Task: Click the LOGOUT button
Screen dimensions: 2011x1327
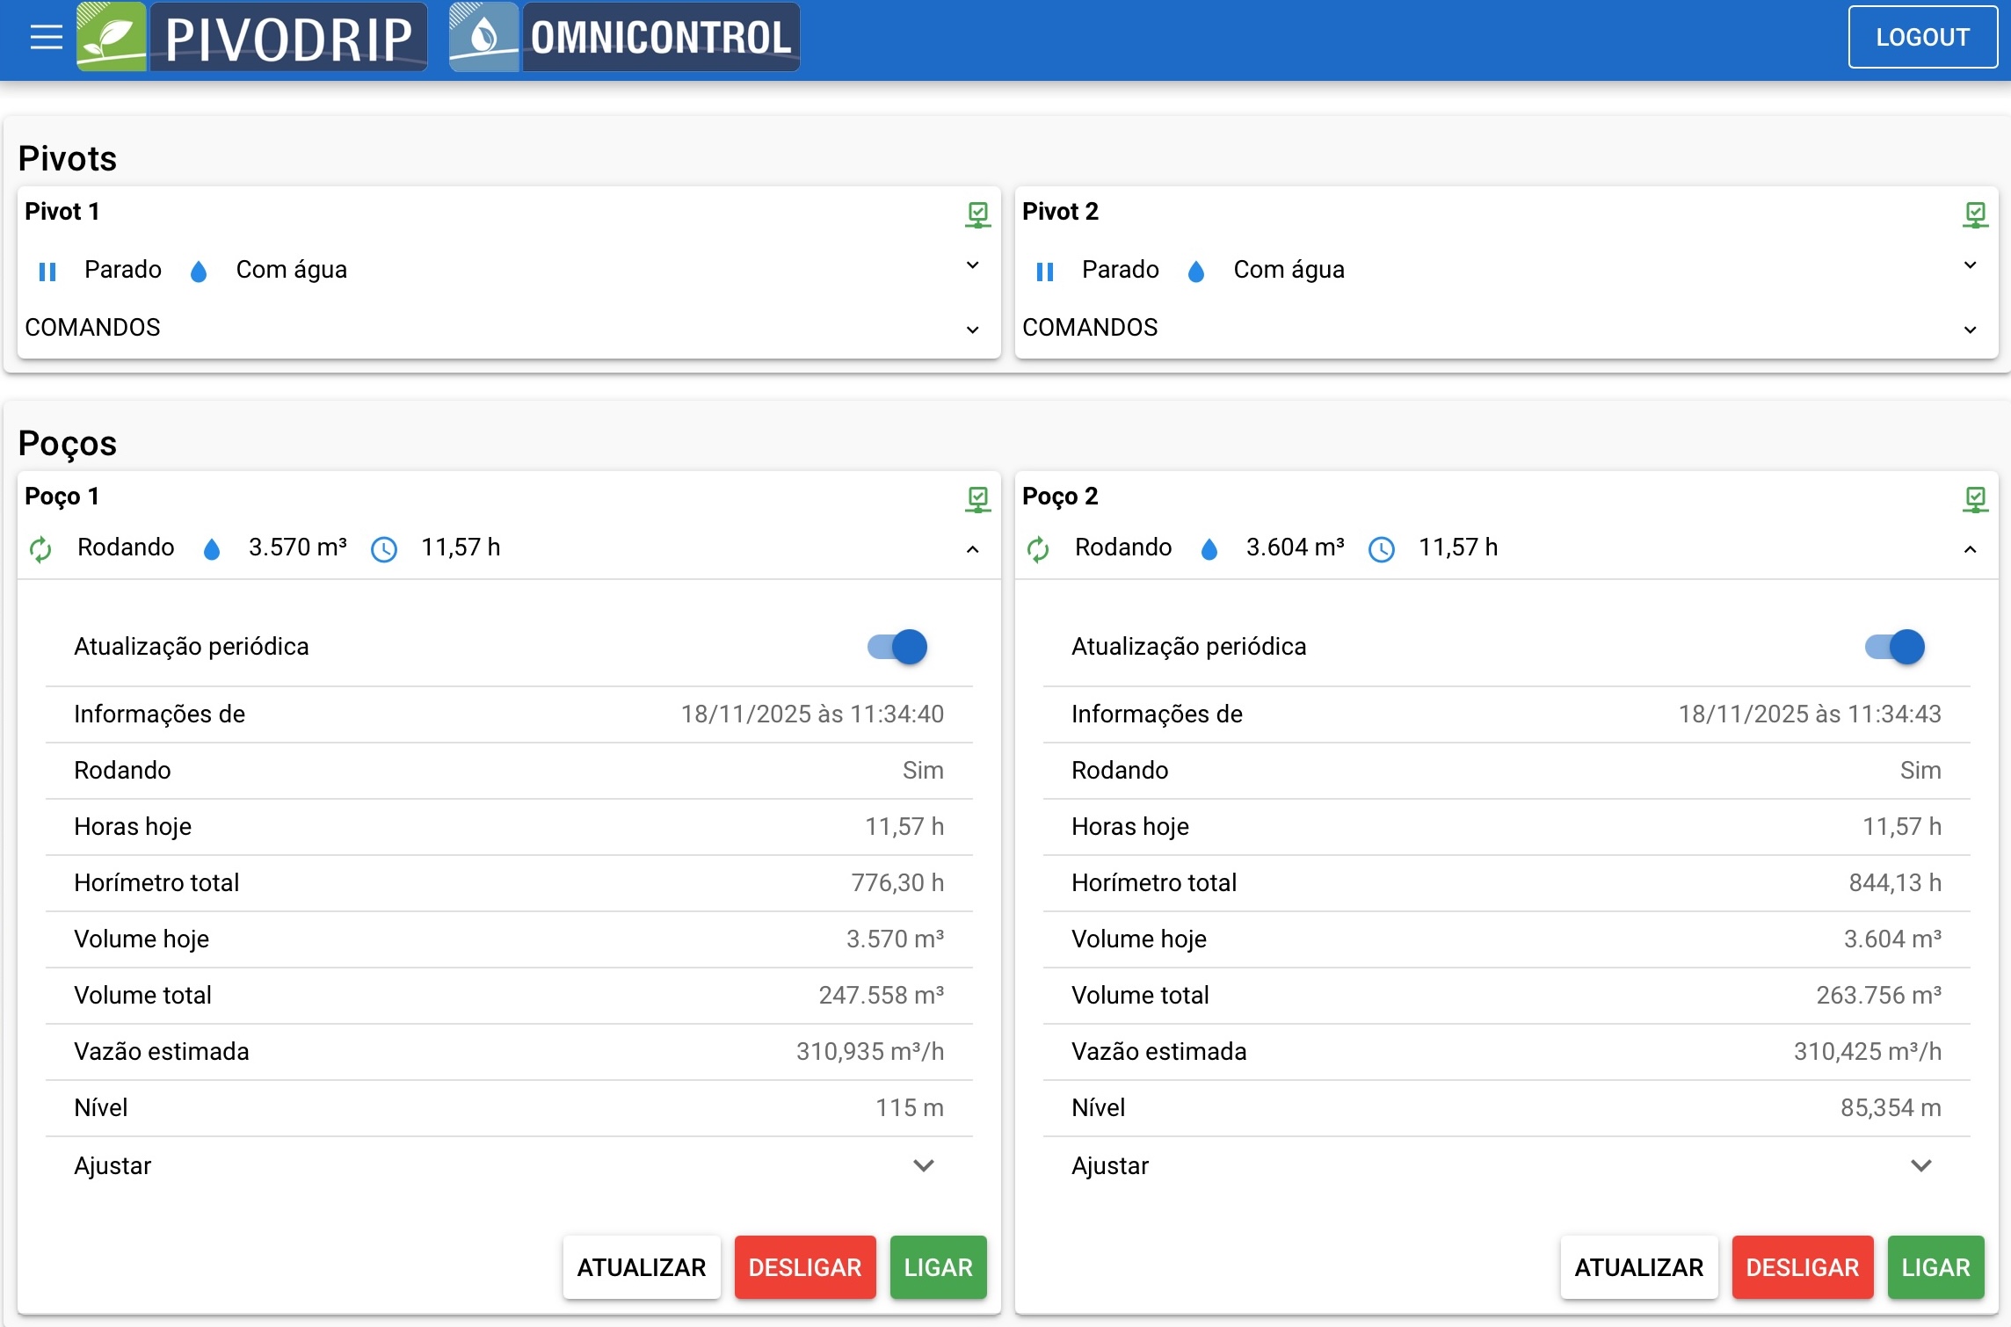Action: tap(1922, 37)
